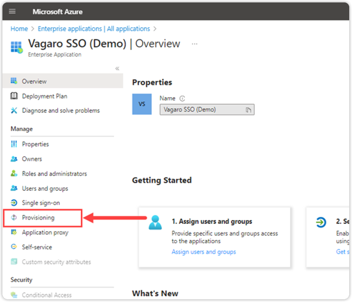The height and width of the screenshot is (302, 352).
Task: Click the Custom security attributes icon
Action: point(14,261)
